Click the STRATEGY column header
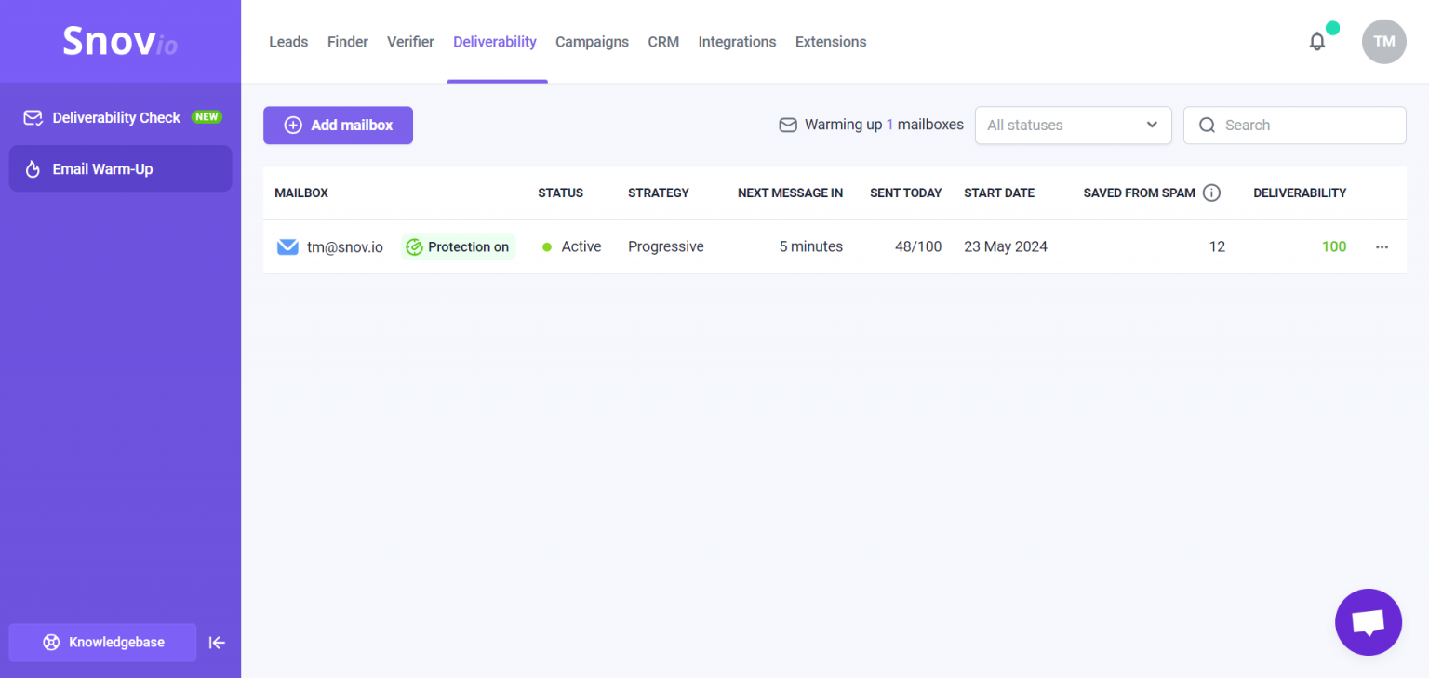The width and height of the screenshot is (1429, 678). point(659,193)
